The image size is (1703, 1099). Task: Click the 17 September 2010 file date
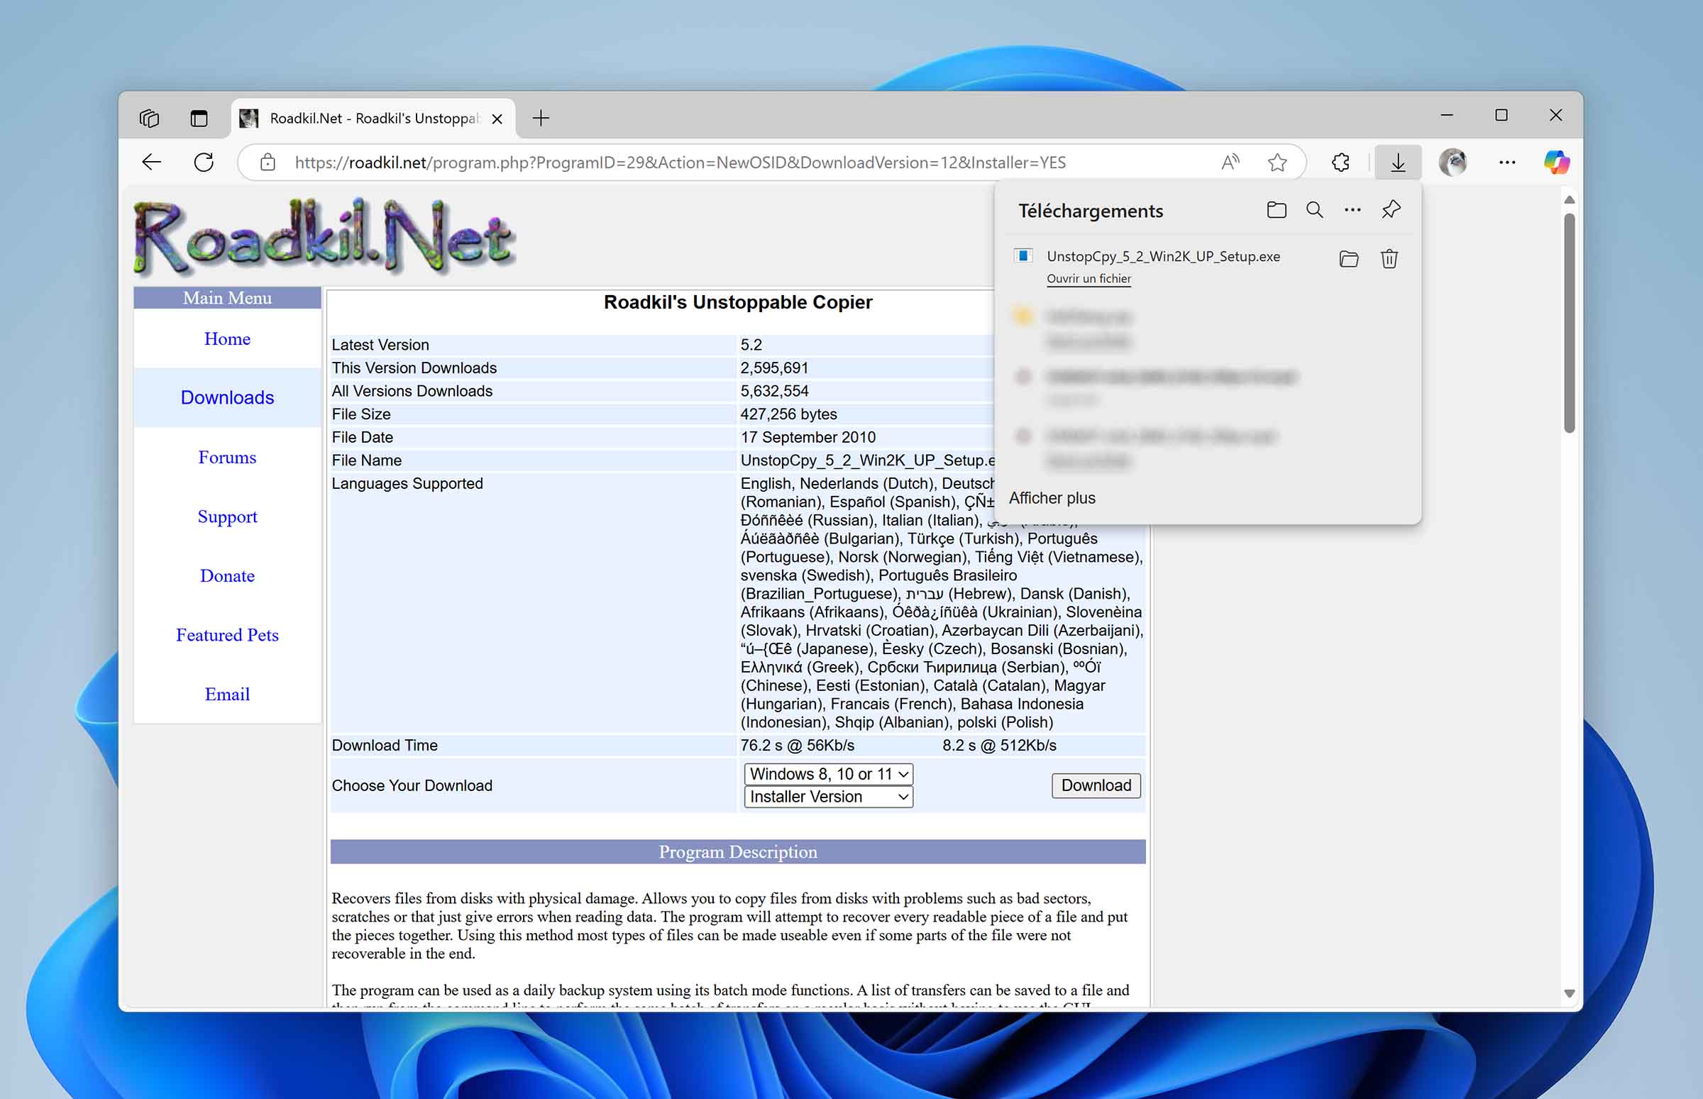coord(808,437)
